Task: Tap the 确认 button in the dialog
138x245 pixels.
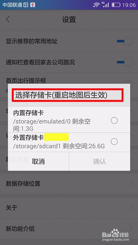Action: 99,161
